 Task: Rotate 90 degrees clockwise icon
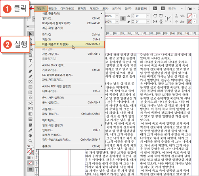pos(155,16)
